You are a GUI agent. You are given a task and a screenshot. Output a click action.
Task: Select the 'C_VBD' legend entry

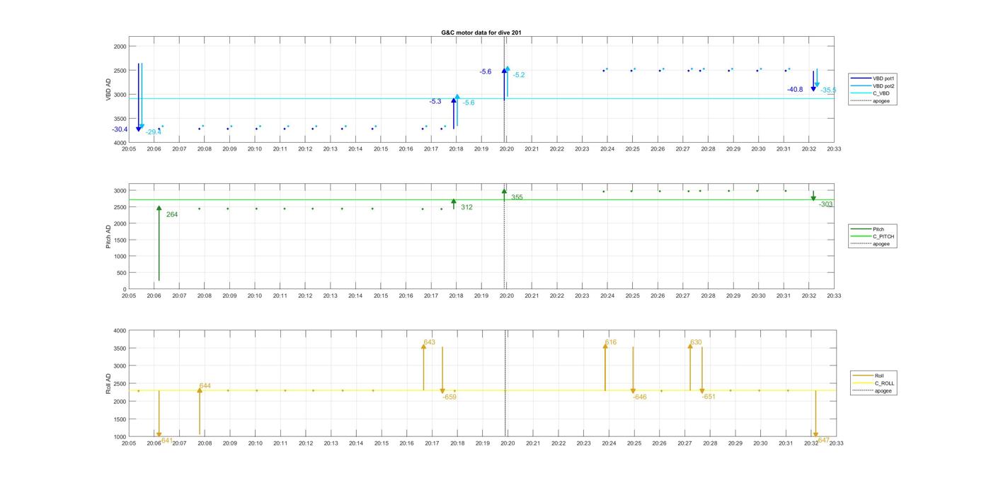coord(871,93)
